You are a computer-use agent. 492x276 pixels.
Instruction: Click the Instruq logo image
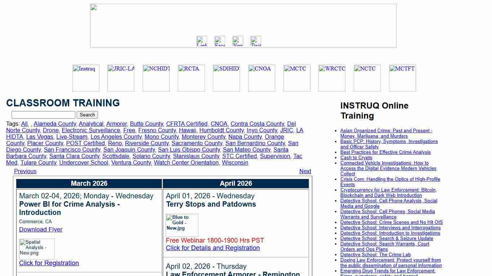pos(86,78)
